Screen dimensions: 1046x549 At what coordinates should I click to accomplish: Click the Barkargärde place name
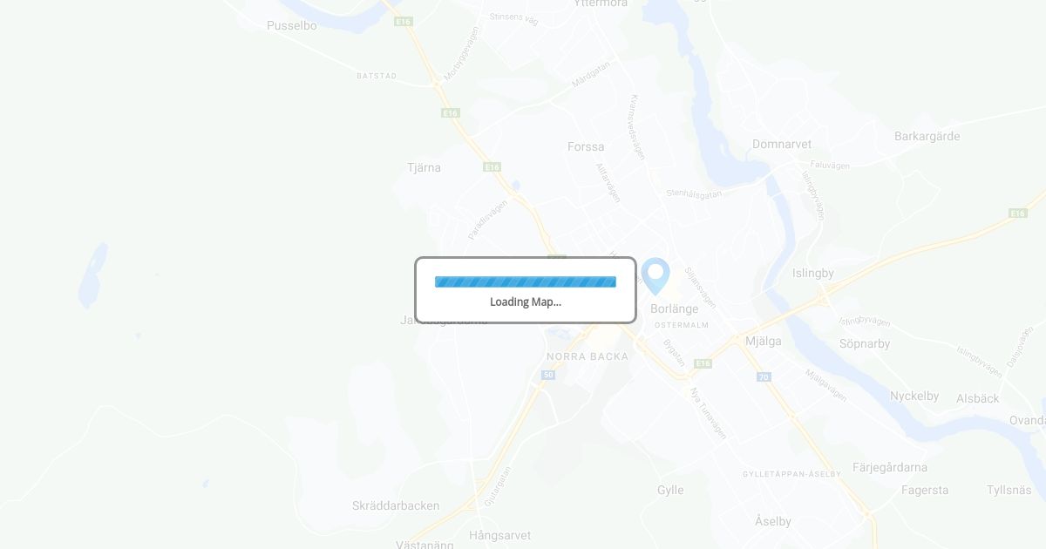[927, 136]
